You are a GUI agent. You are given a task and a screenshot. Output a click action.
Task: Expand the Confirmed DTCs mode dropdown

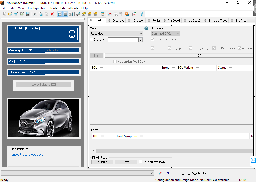pos(166,34)
